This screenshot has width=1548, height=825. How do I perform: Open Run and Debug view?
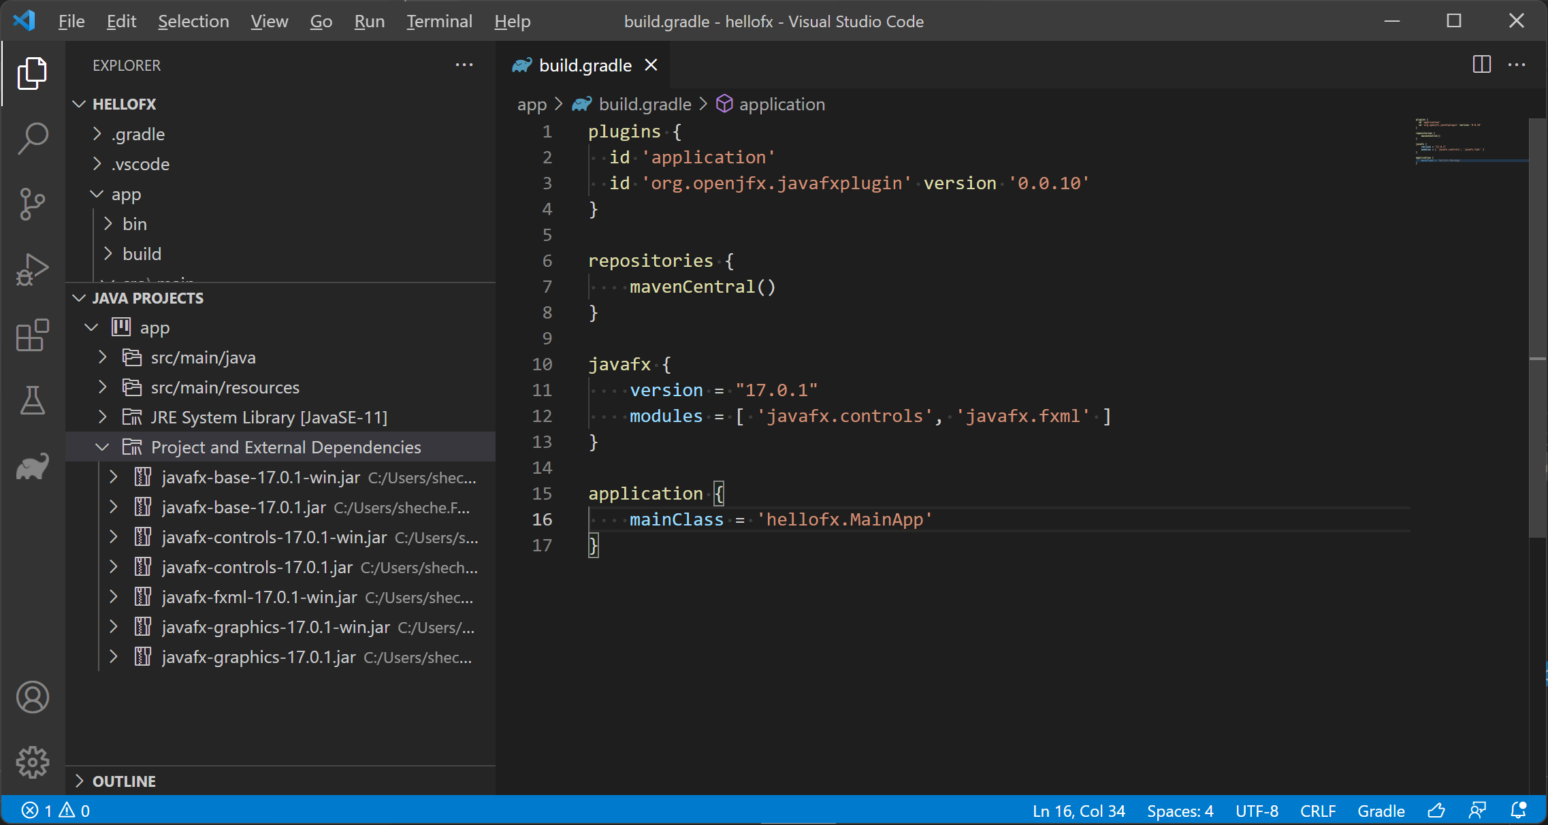click(x=32, y=270)
